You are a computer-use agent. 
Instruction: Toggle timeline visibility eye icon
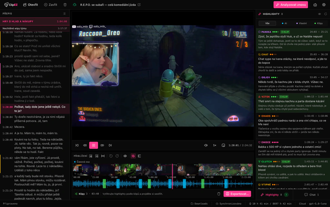(125, 156)
